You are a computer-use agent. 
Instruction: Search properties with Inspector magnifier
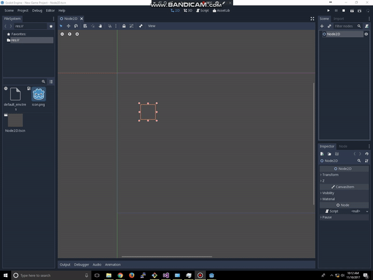[359, 161]
